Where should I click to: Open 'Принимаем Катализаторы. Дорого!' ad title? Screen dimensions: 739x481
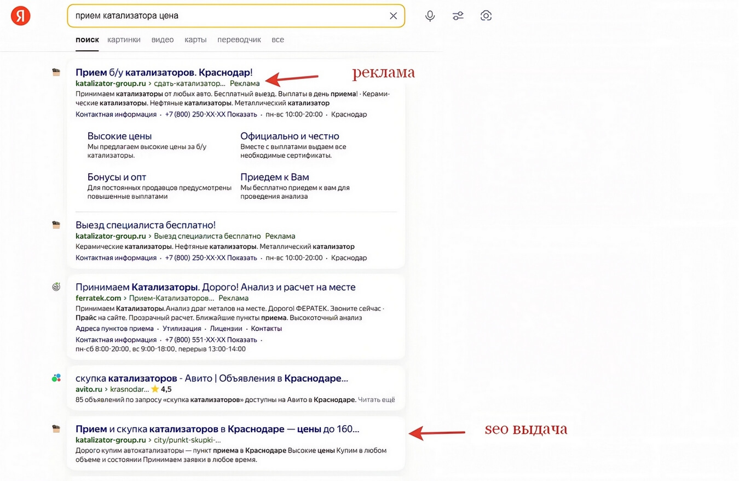click(x=216, y=287)
